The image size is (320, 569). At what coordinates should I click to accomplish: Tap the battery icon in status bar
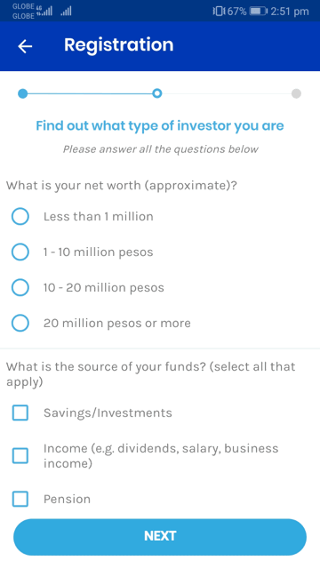[x=259, y=12]
